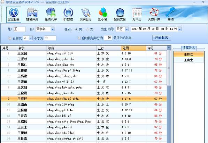Image resolution: width=208 pixels, height=143 pixels.
Task: Click the 97 分 score cell
Action: [156, 127]
